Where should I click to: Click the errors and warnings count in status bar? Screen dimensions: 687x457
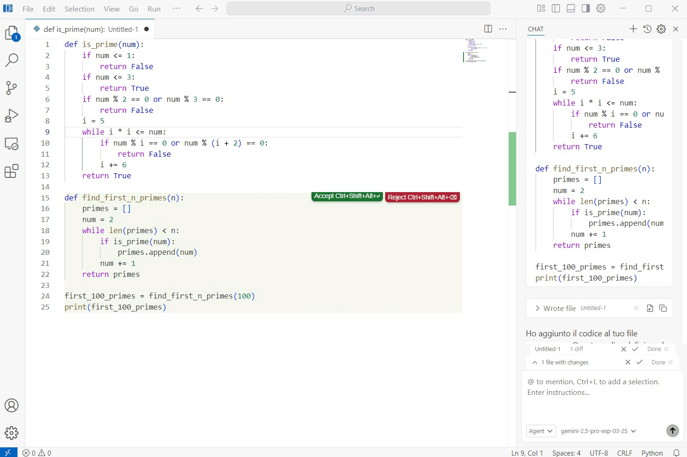pyautogui.click(x=37, y=453)
